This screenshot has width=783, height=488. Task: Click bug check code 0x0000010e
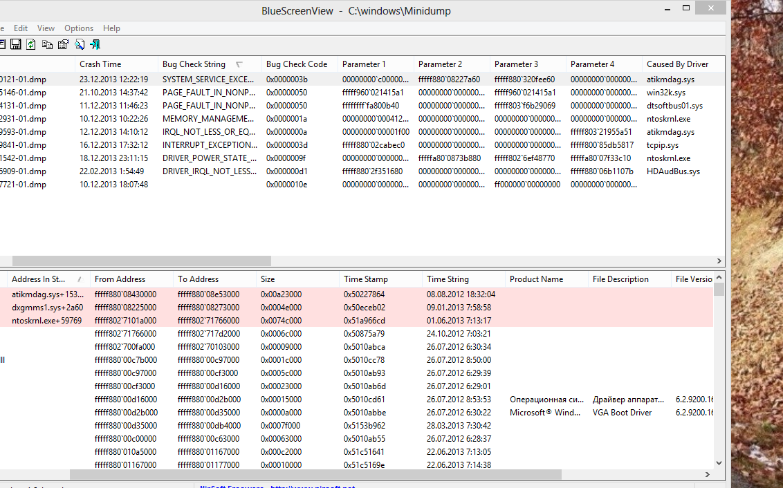click(x=286, y=184)
